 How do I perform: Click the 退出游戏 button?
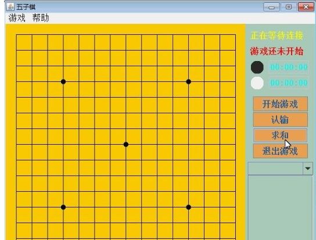(280, 151)
